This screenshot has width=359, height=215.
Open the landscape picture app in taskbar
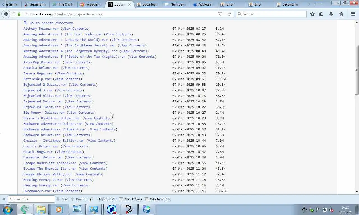click(x=77, y=209)
